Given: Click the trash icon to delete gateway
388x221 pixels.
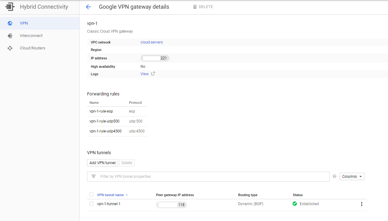Looking at the screenshot, I should tap(195, 7).
